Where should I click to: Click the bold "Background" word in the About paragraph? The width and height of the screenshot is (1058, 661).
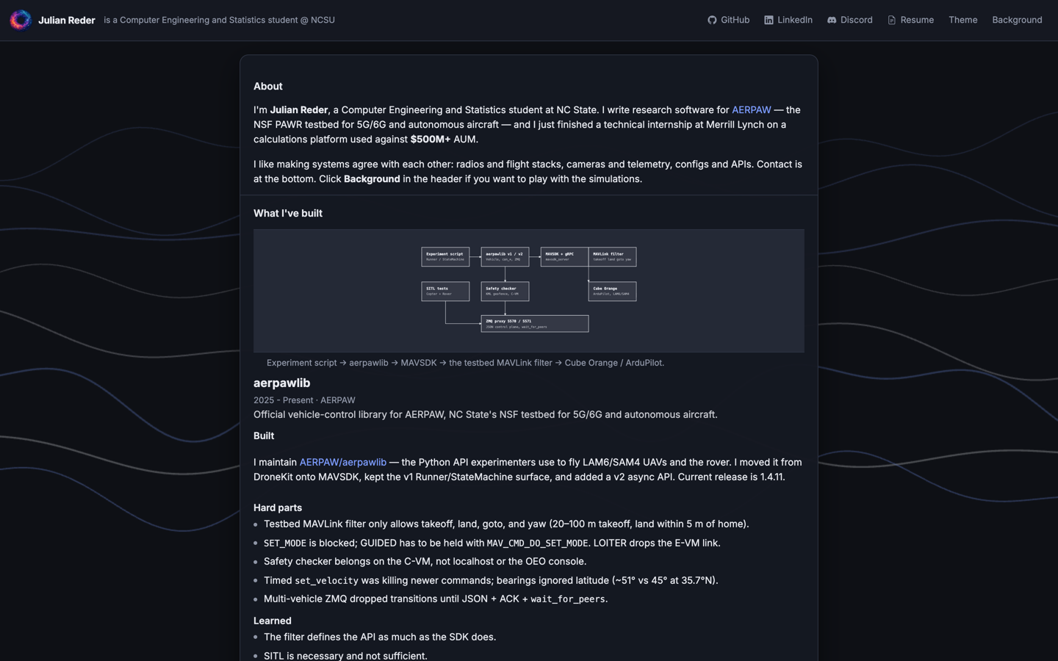click(x=372, y=179)
